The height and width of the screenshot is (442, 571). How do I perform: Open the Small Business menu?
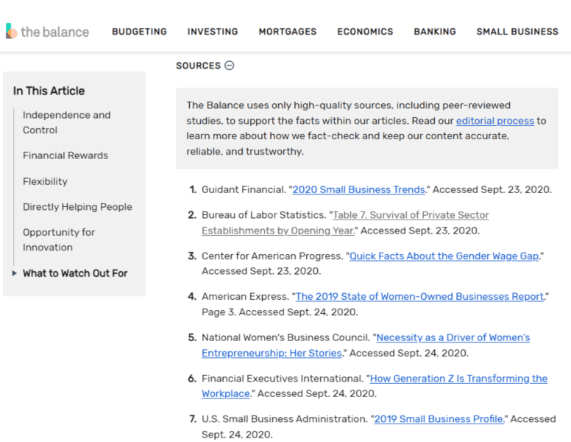[x=517, y=32]
